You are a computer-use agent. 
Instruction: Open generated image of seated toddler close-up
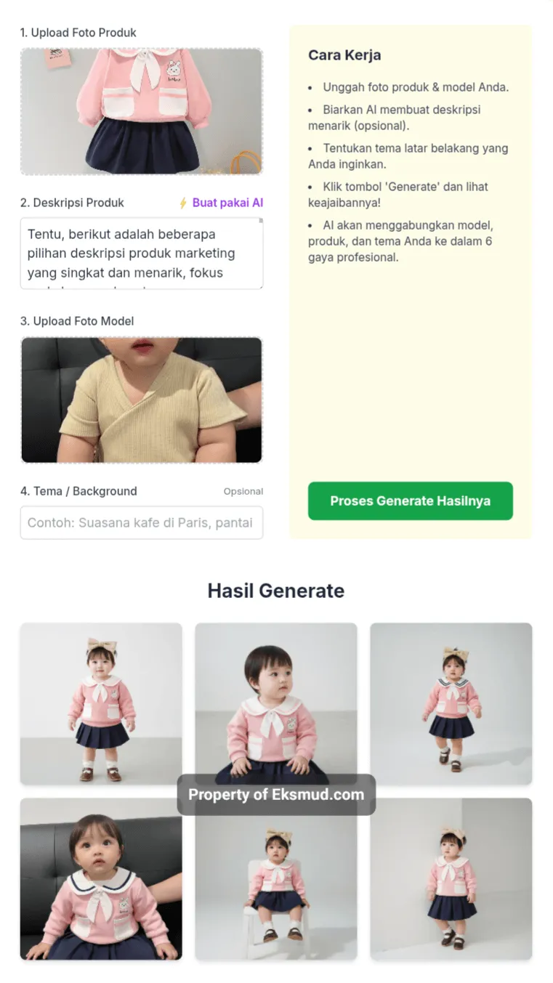point(276,704)
